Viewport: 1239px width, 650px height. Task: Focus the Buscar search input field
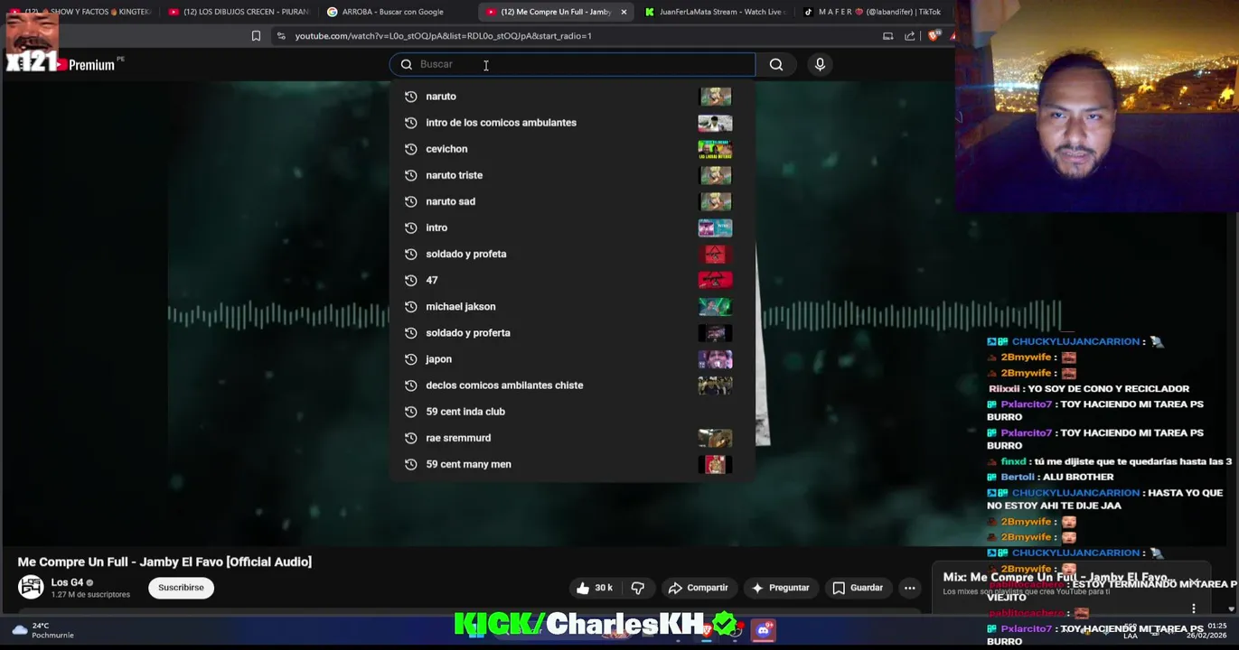tap(572, 64)
